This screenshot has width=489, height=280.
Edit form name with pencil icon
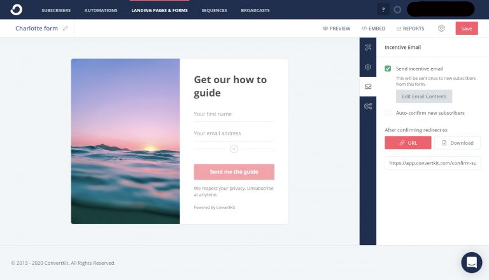coord(65,29)
